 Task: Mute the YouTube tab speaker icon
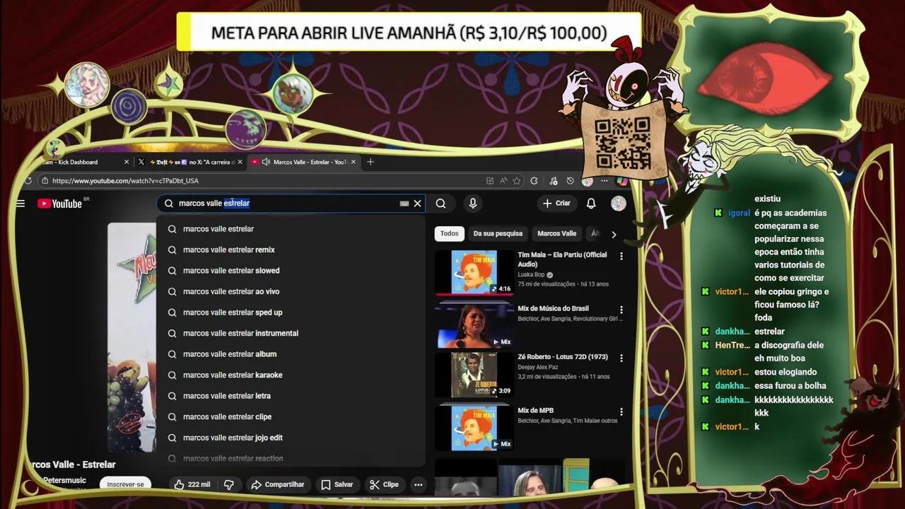(265, 162)
